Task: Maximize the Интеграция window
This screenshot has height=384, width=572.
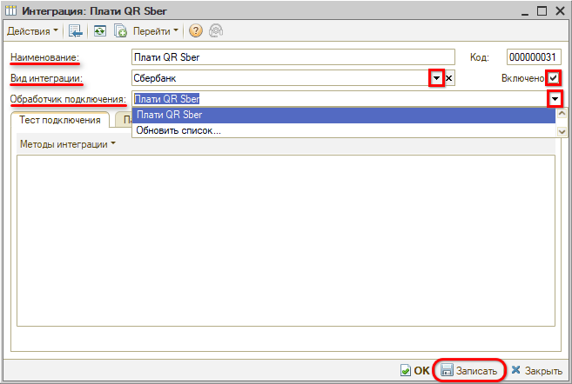Action: point(542,11)
